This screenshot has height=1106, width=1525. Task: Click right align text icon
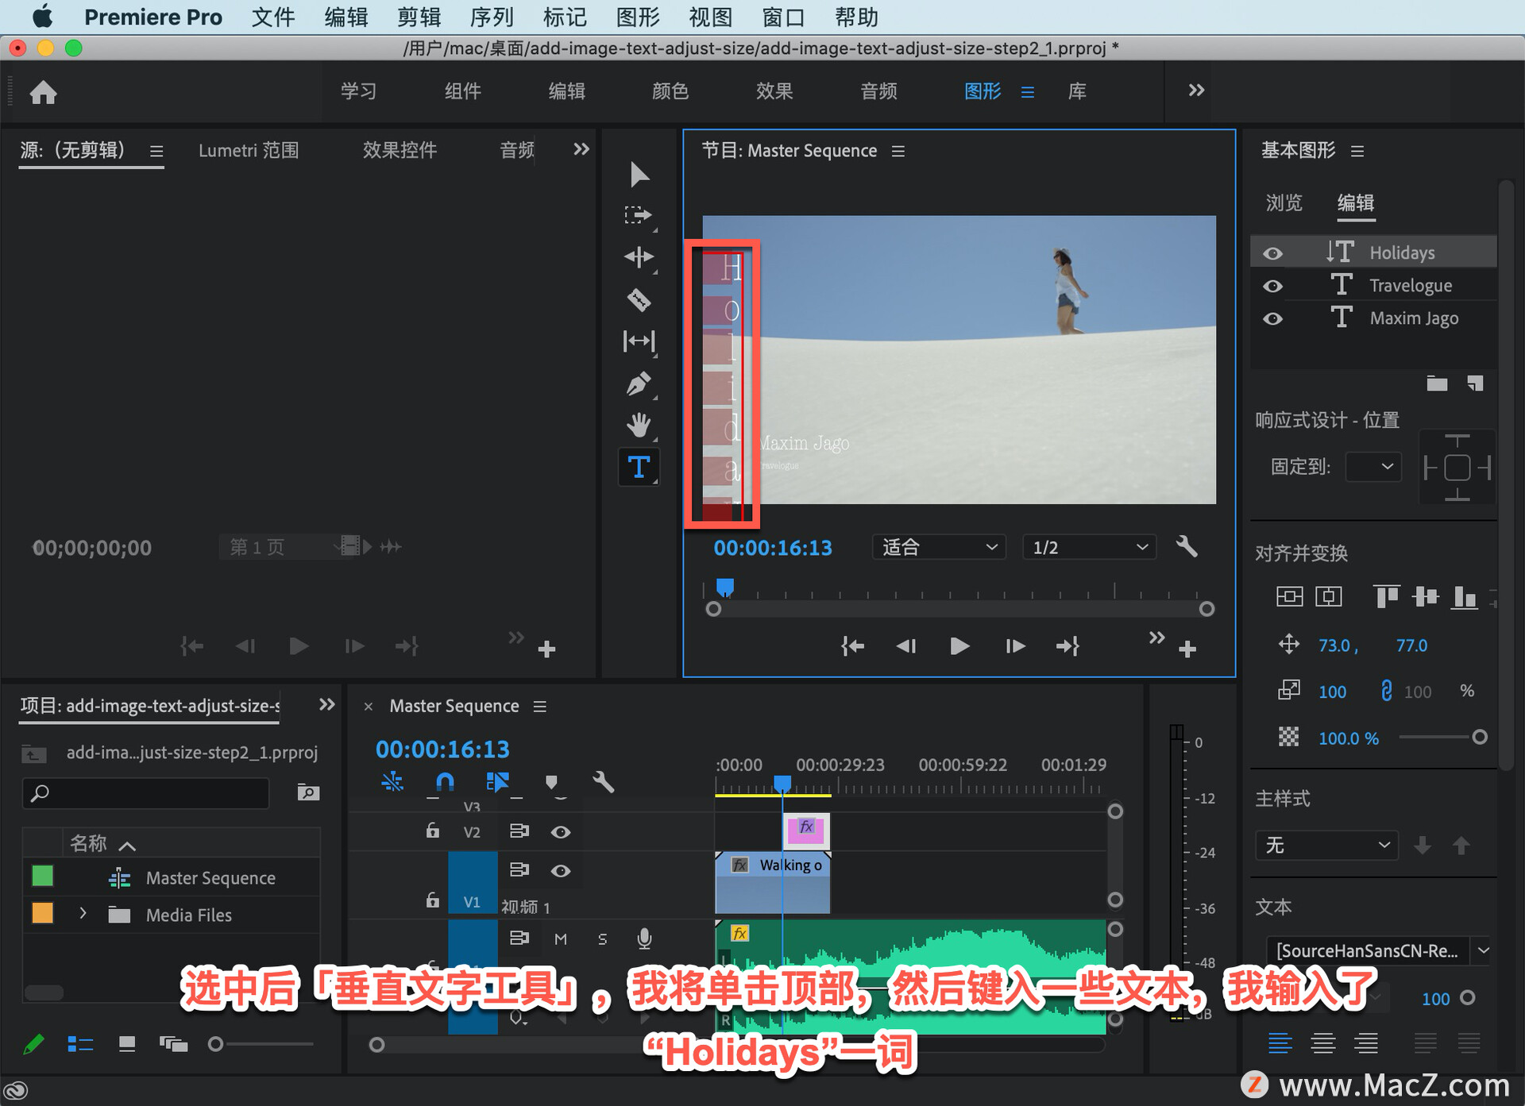tap(1365, 1042)
